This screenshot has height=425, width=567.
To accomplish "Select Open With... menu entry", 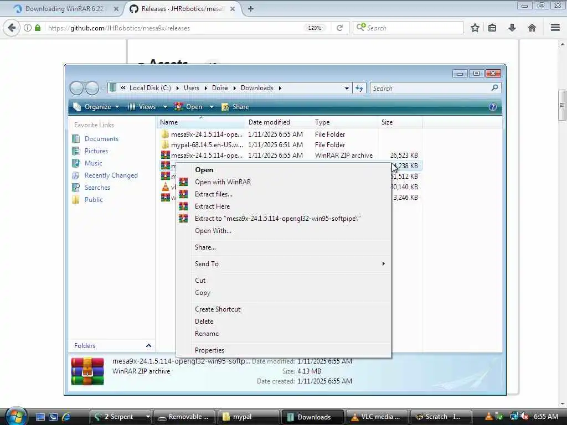I will [213, 231].
